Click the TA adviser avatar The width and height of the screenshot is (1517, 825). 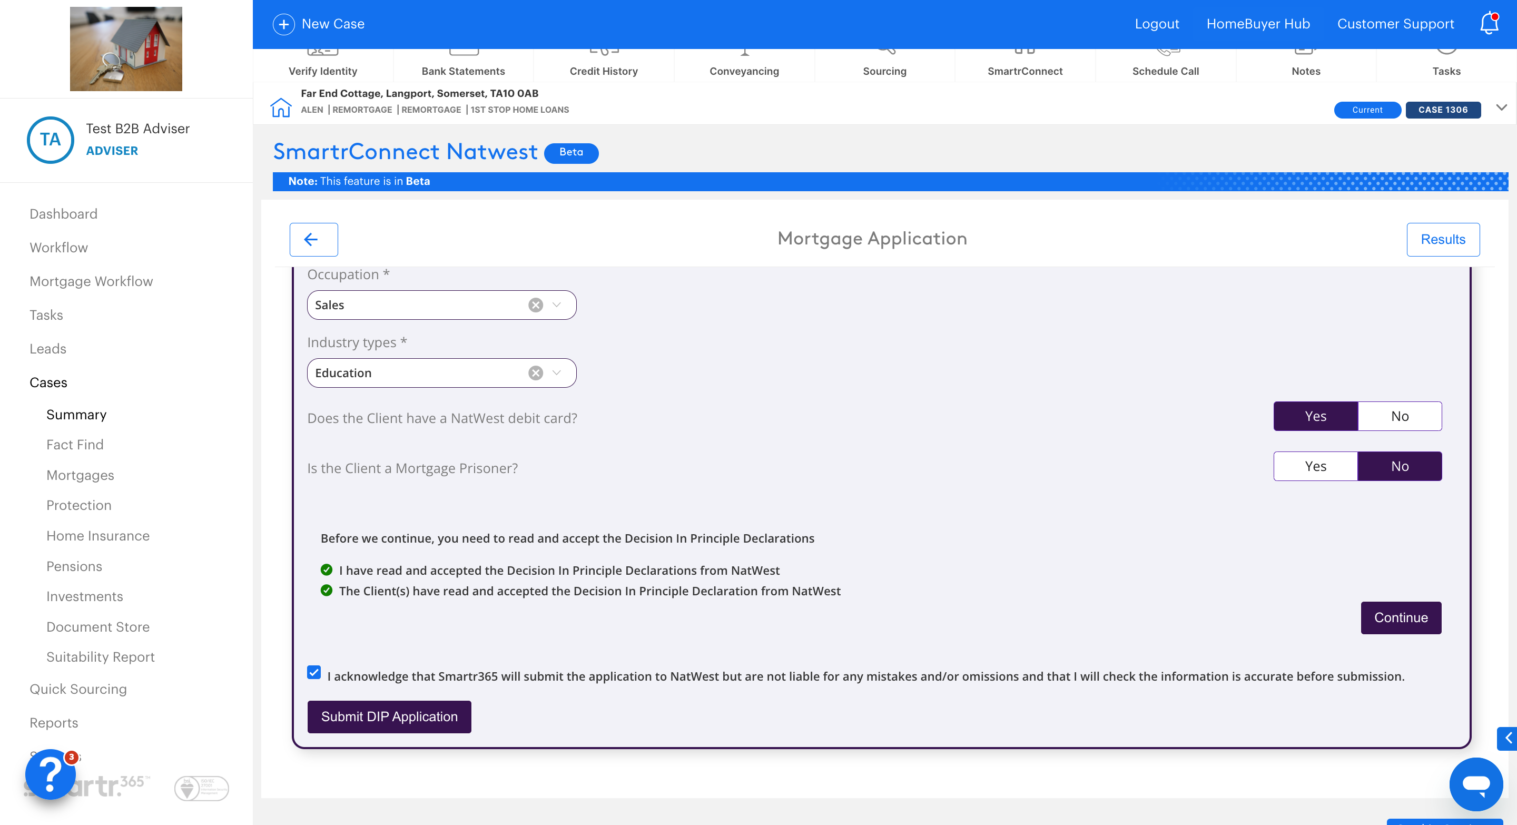pyautogui.click(x=51, y=140)
